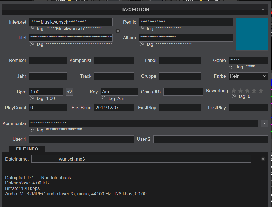Click the FirstPlay input field
272x207 pixels.
pos(180,108)
